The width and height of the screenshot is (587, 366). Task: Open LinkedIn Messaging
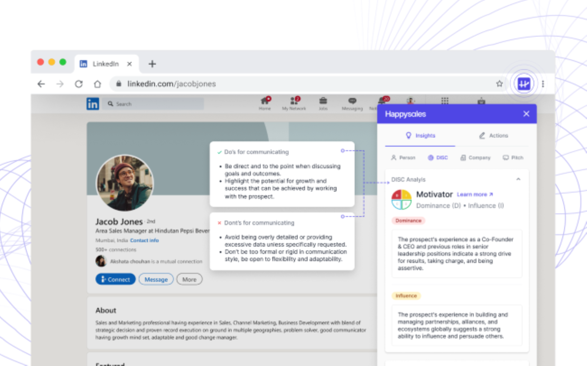352,103
